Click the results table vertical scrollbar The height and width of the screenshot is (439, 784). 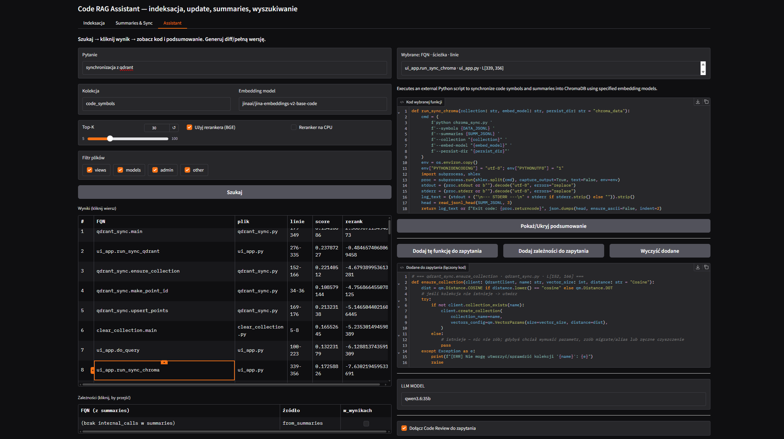pyautogui.click(x=389, y=227)
